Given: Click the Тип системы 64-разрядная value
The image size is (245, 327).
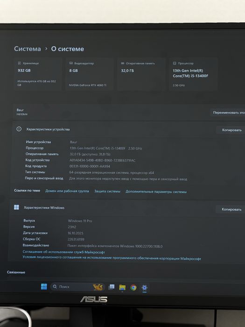Looking at the screenshot, I should tap(112, 173).
